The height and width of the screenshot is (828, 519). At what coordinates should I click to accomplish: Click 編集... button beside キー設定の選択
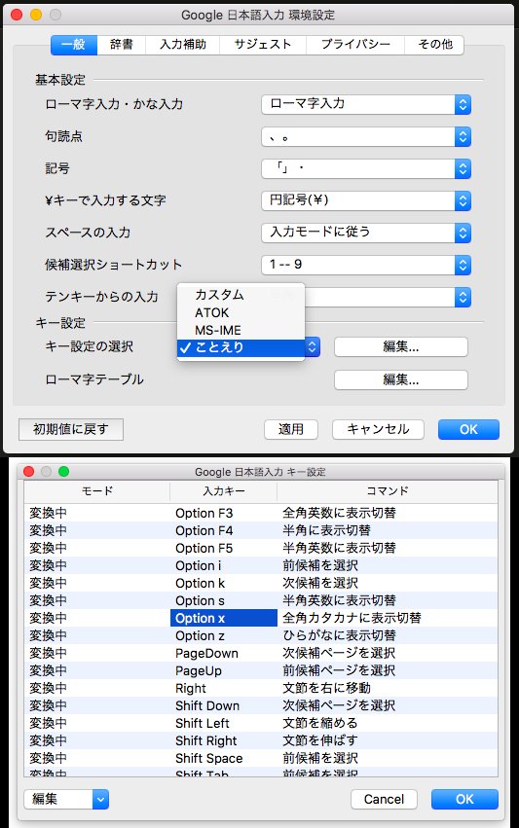click(400, 347)
